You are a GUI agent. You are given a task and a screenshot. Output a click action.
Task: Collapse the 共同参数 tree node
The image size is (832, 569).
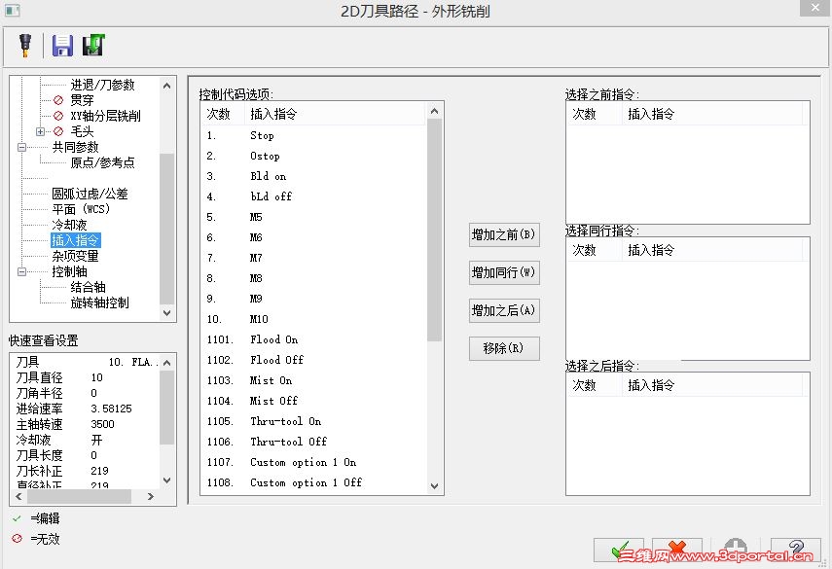point(21,147)
